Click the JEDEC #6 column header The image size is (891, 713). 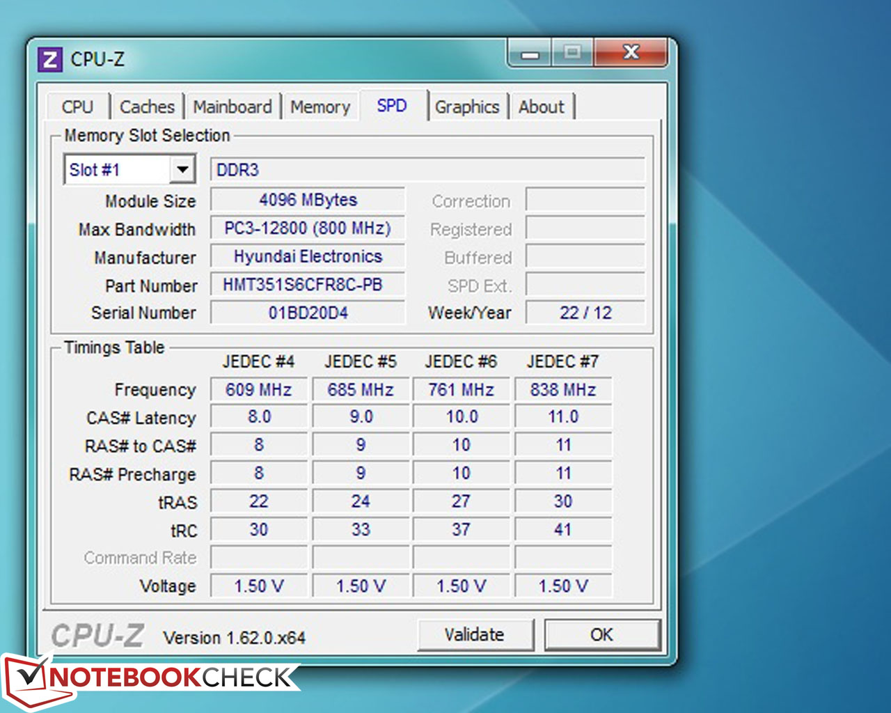[x=461, y=361]
